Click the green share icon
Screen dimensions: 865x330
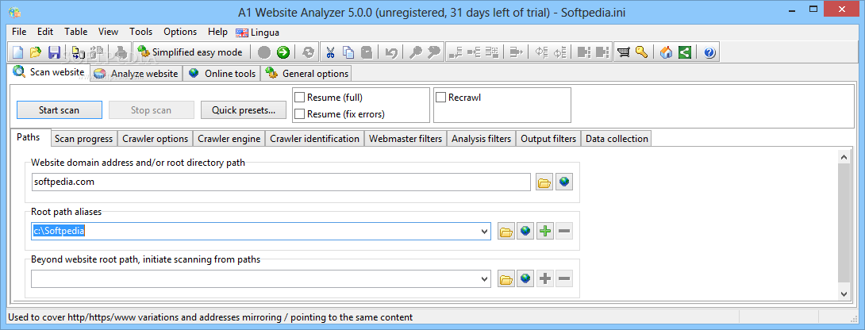(x=685, y=52)
